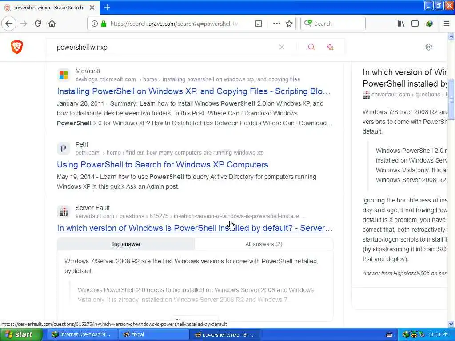Focus the browser Search input field
The width and height of the screenshot is (455, 341).
pyautogui.click(x=333, y=24)
